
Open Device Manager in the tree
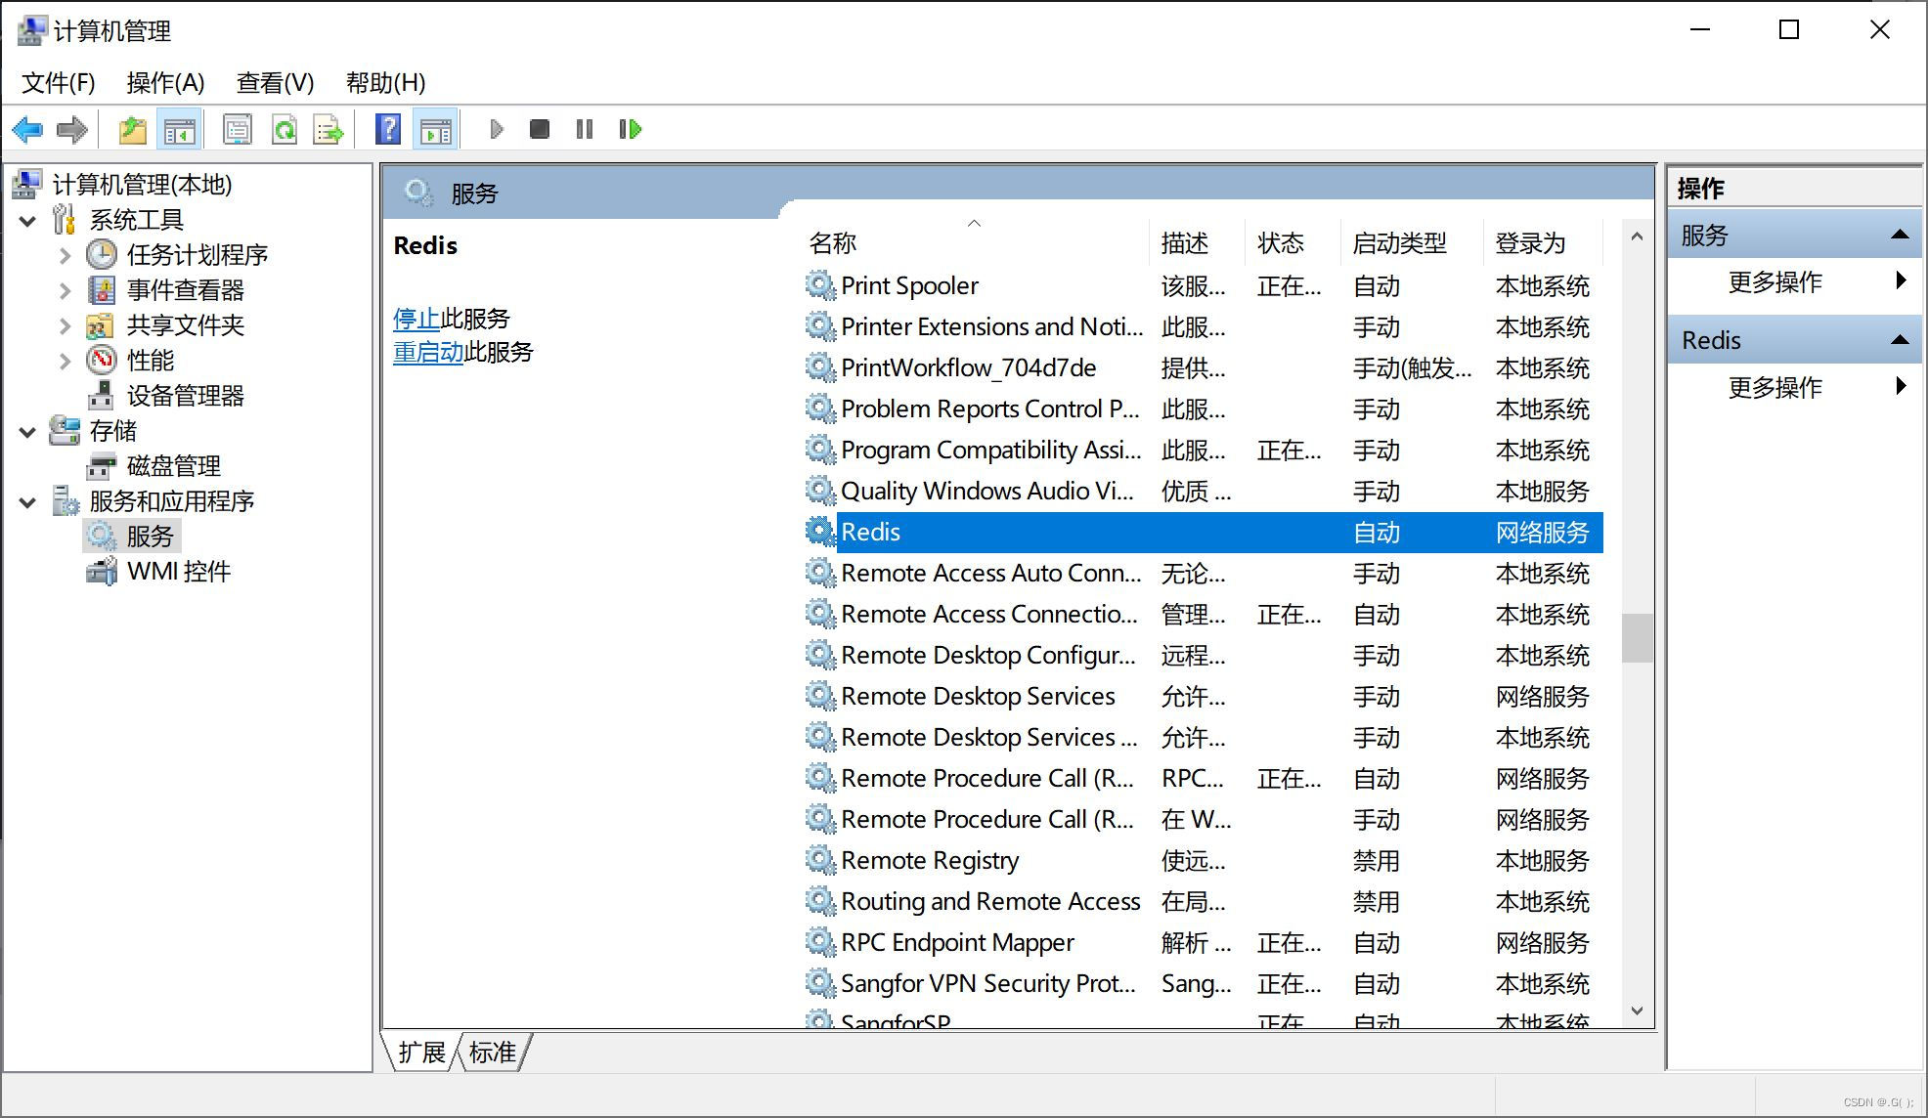185,396
